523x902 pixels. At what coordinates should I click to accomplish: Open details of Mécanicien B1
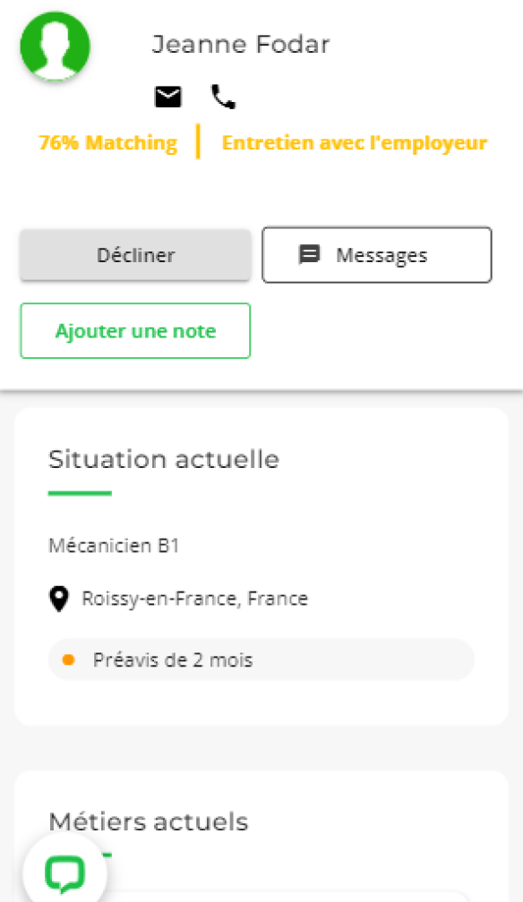tap(113, 545)
